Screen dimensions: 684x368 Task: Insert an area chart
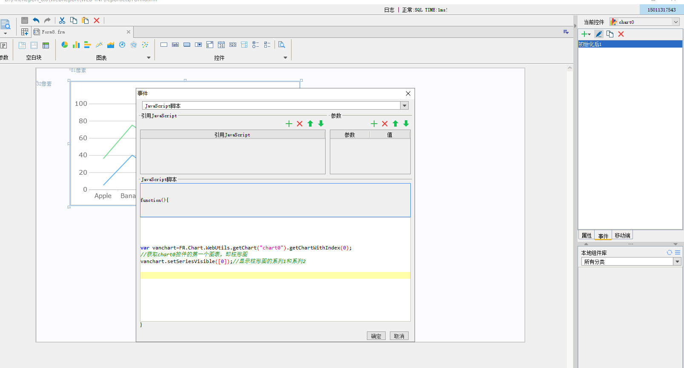111,45
